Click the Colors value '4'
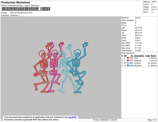This screenshot has height=122, width=158. click(x=152, y=4)
